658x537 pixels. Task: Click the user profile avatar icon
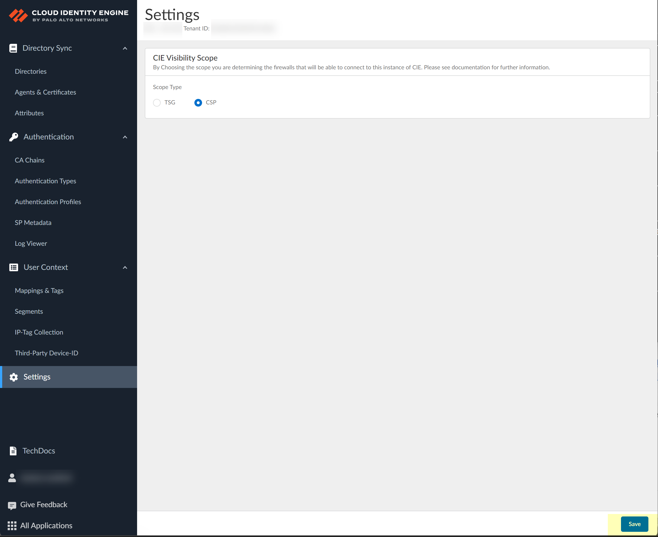click(12, 478)
